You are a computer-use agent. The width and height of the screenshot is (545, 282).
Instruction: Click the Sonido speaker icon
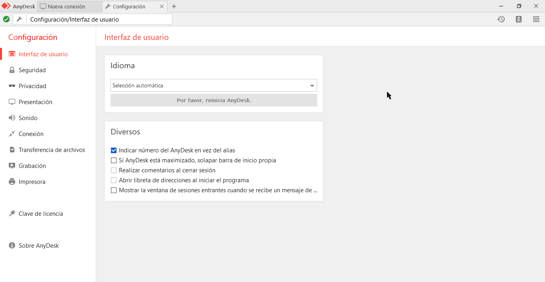(12, 118)
